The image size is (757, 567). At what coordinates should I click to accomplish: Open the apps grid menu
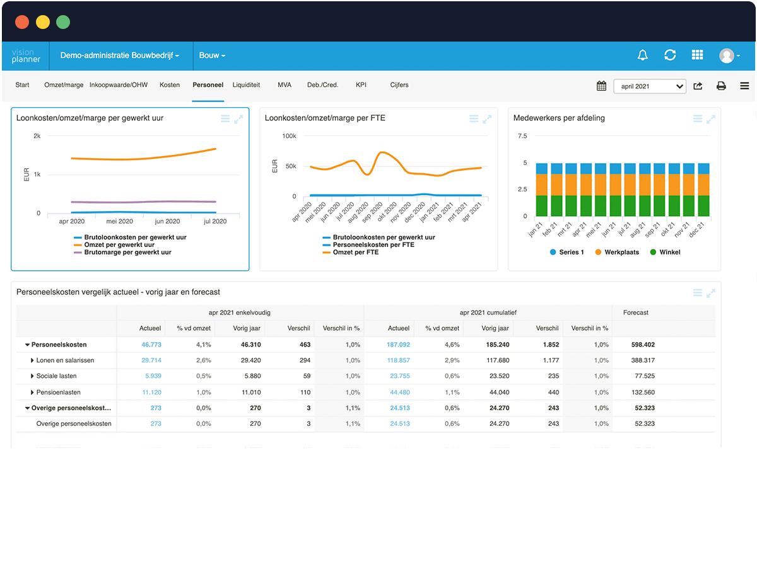coord(697,55)
